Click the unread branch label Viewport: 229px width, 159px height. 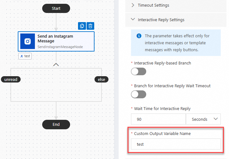tap(11, 80)
